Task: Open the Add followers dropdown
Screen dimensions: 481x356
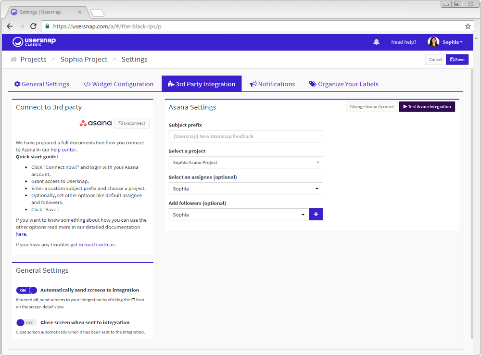Action: (x=239, y=215)
